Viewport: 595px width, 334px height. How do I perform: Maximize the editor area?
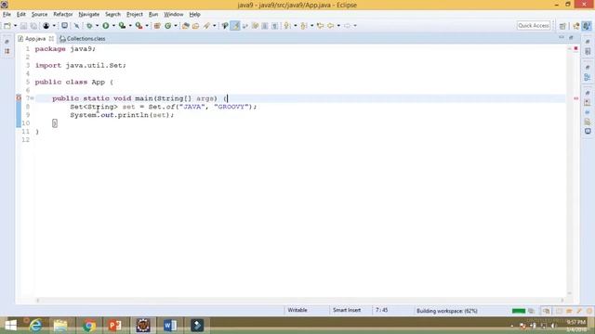(571, 37)
